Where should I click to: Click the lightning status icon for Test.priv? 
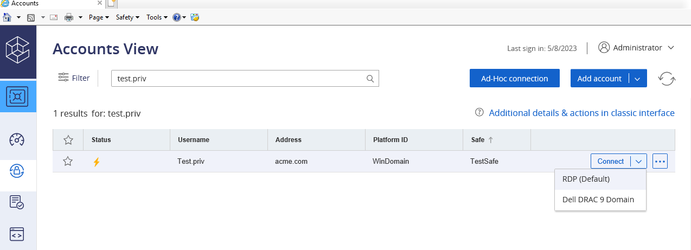[97, 162]
